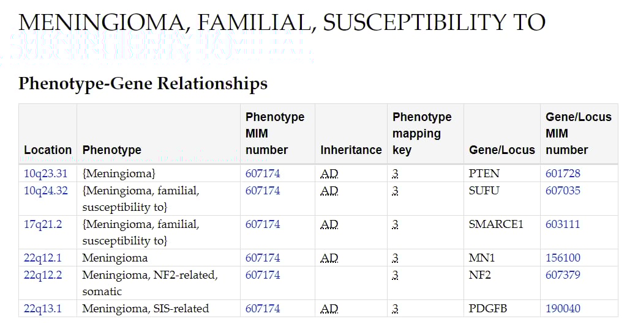Open NF2 gene MIM number 607379

coord(563,275)
